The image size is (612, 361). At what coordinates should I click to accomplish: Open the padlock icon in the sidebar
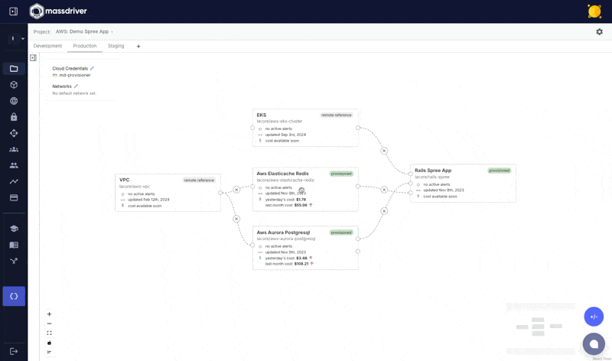pos(14,117)
